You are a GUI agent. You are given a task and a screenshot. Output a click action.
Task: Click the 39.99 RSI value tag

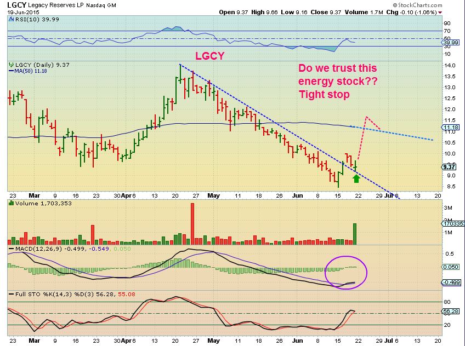[x=451, y=43]
